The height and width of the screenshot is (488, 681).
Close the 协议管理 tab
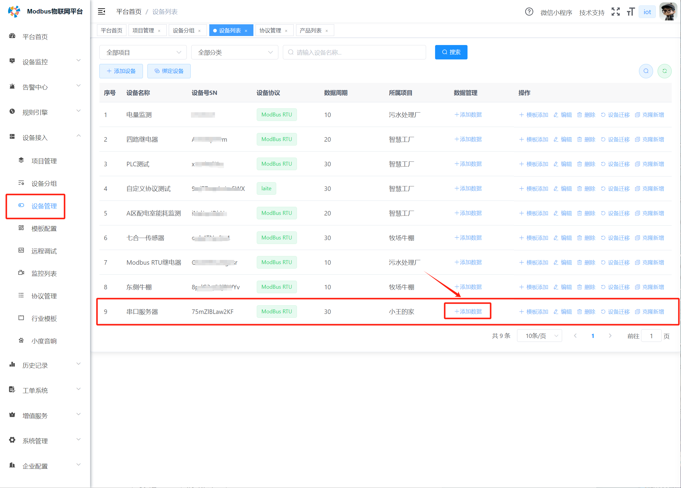tap(286, 31)
